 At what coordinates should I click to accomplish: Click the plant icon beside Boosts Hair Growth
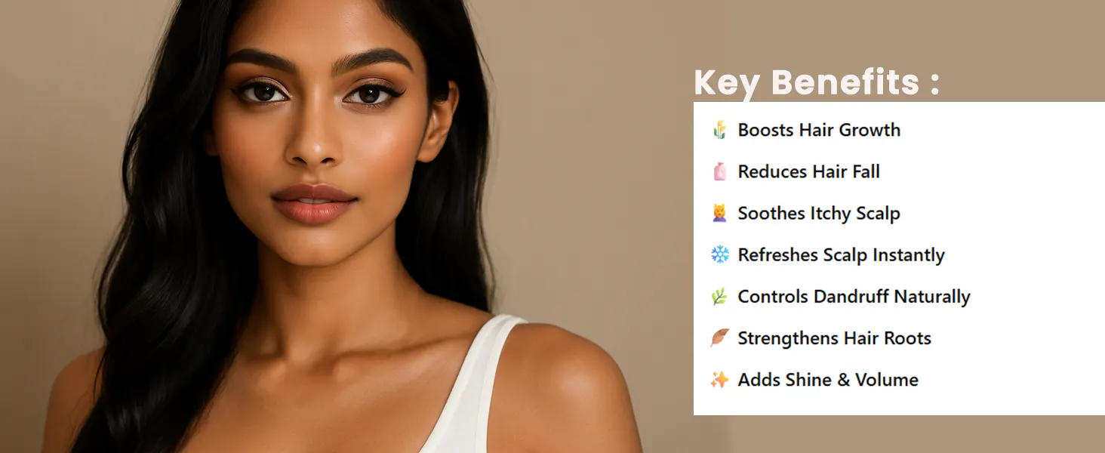pos(719,130)
